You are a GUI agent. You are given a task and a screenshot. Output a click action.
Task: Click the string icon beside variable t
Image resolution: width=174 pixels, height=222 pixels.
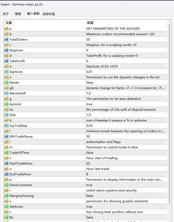click(x=6, y=212)
